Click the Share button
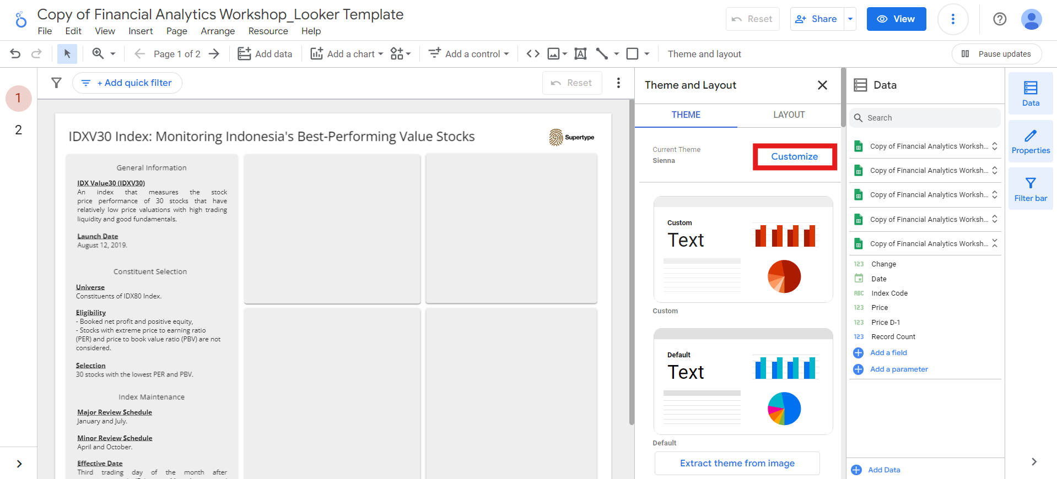The height and width of the screenshot is (479, 1057). (817, 19)
